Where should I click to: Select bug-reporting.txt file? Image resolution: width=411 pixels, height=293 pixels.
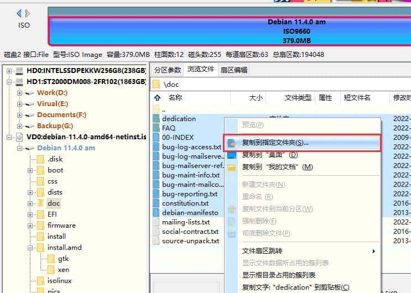190,194
